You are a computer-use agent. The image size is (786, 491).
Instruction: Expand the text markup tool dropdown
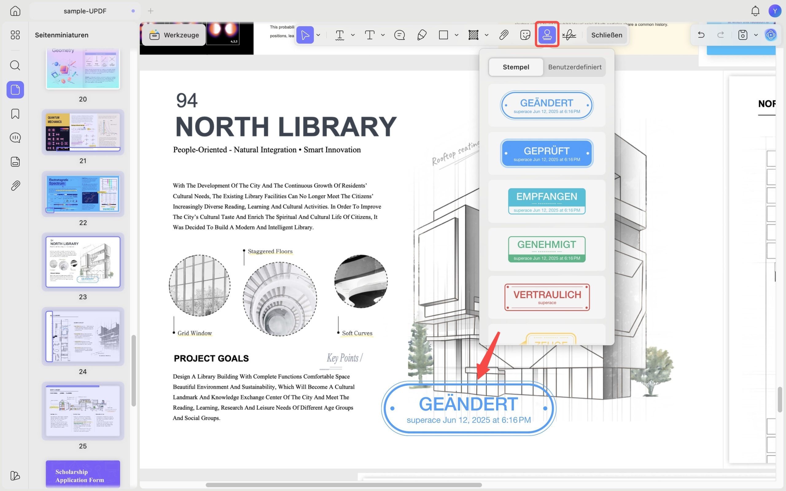[x=353, y=35]
